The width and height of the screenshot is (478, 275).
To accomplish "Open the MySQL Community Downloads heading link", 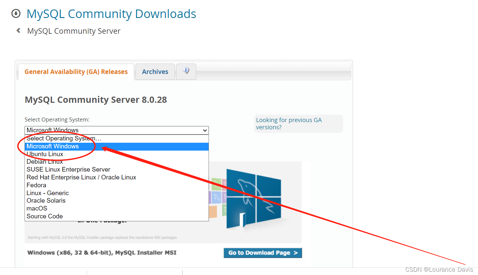I will (111, 14).
